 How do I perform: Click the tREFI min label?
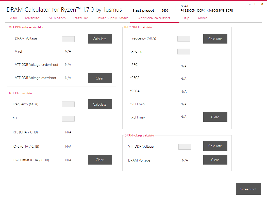(x=137, y=104)
